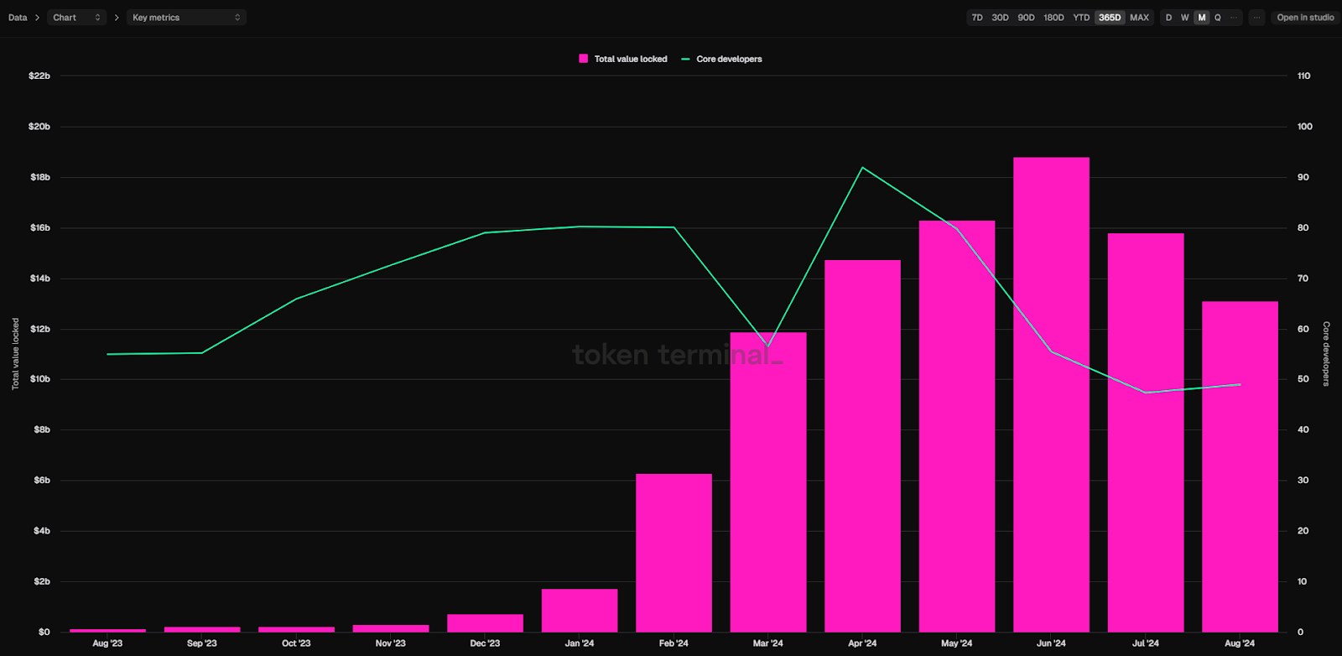Select the 180D range tab
Viewport: 1342px width, 656px height.
(x=1053, y=18)
